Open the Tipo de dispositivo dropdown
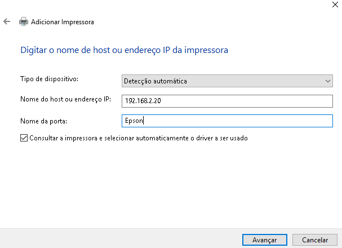342x248 pixels. 228,81
